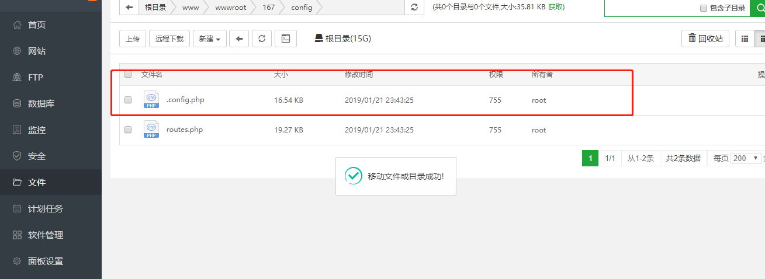Toggle the select-all checkbox in the table header
This screenshot has width=765, height=279.
tap(128, 74)
